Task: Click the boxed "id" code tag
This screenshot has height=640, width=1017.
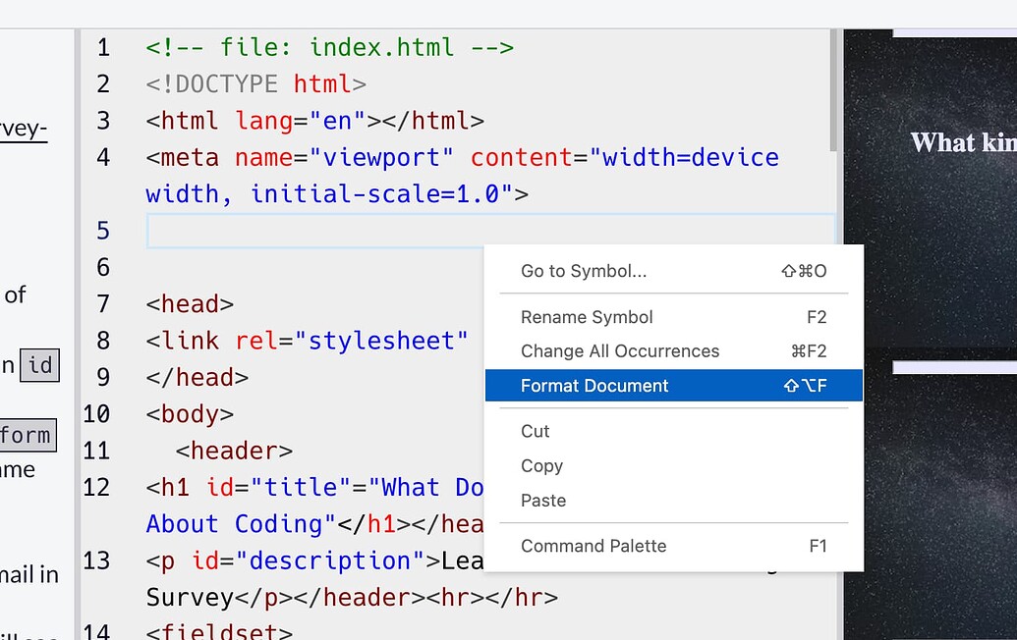Action: click(39, 366)
